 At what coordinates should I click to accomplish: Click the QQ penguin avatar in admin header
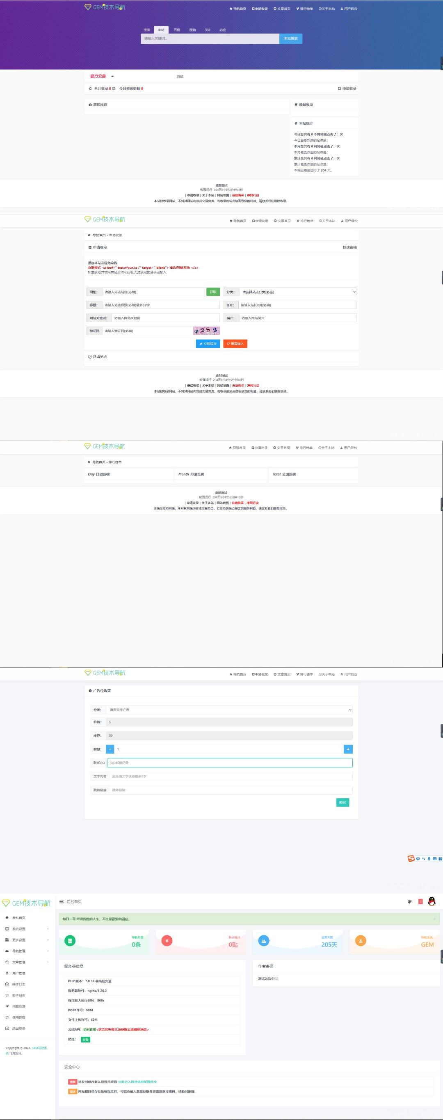coord(431,901)
